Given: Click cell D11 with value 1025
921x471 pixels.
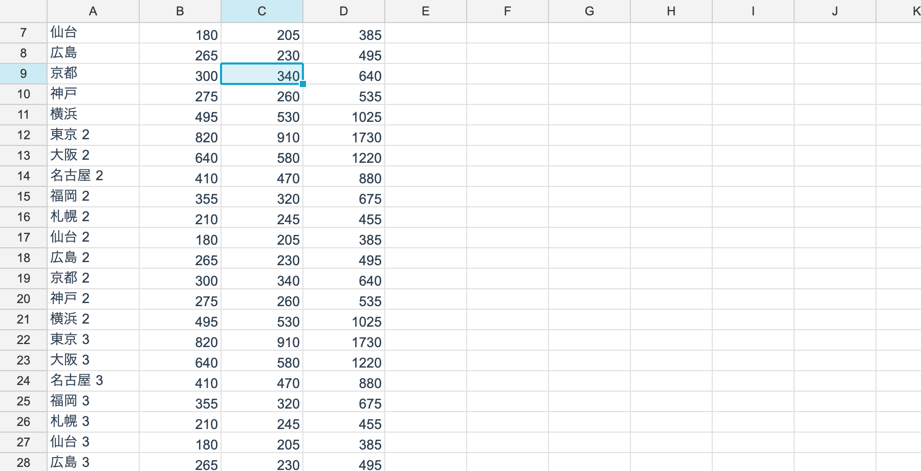Looking at the screenshot, I should [x=344, y=115].
